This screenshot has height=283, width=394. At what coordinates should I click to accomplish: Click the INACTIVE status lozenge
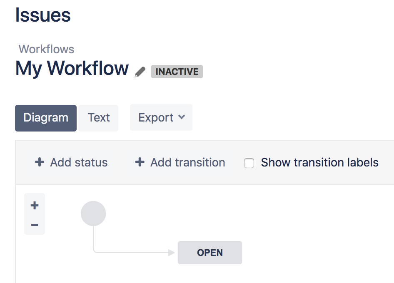pos(177,72)
